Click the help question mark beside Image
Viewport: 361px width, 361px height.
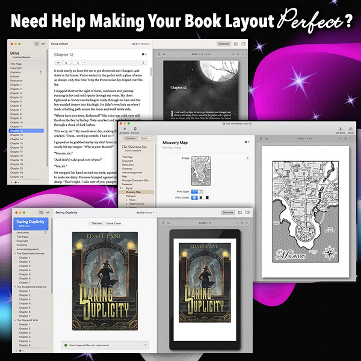pyautogui.click(x=247, y=158)
